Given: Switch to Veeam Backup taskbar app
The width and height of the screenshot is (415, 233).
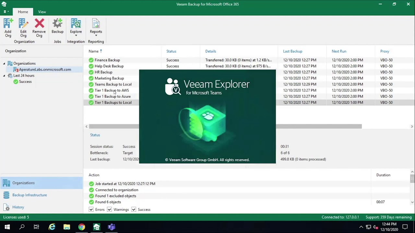Looking at the screenshot, I should pyautogui.click(x=97, y=227).
